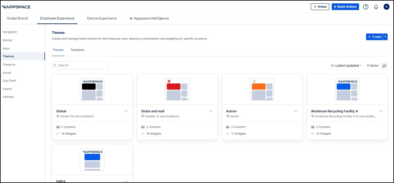394x183 pixels.
Task: Click the magnifier icon in the search box
Action: 55,65
